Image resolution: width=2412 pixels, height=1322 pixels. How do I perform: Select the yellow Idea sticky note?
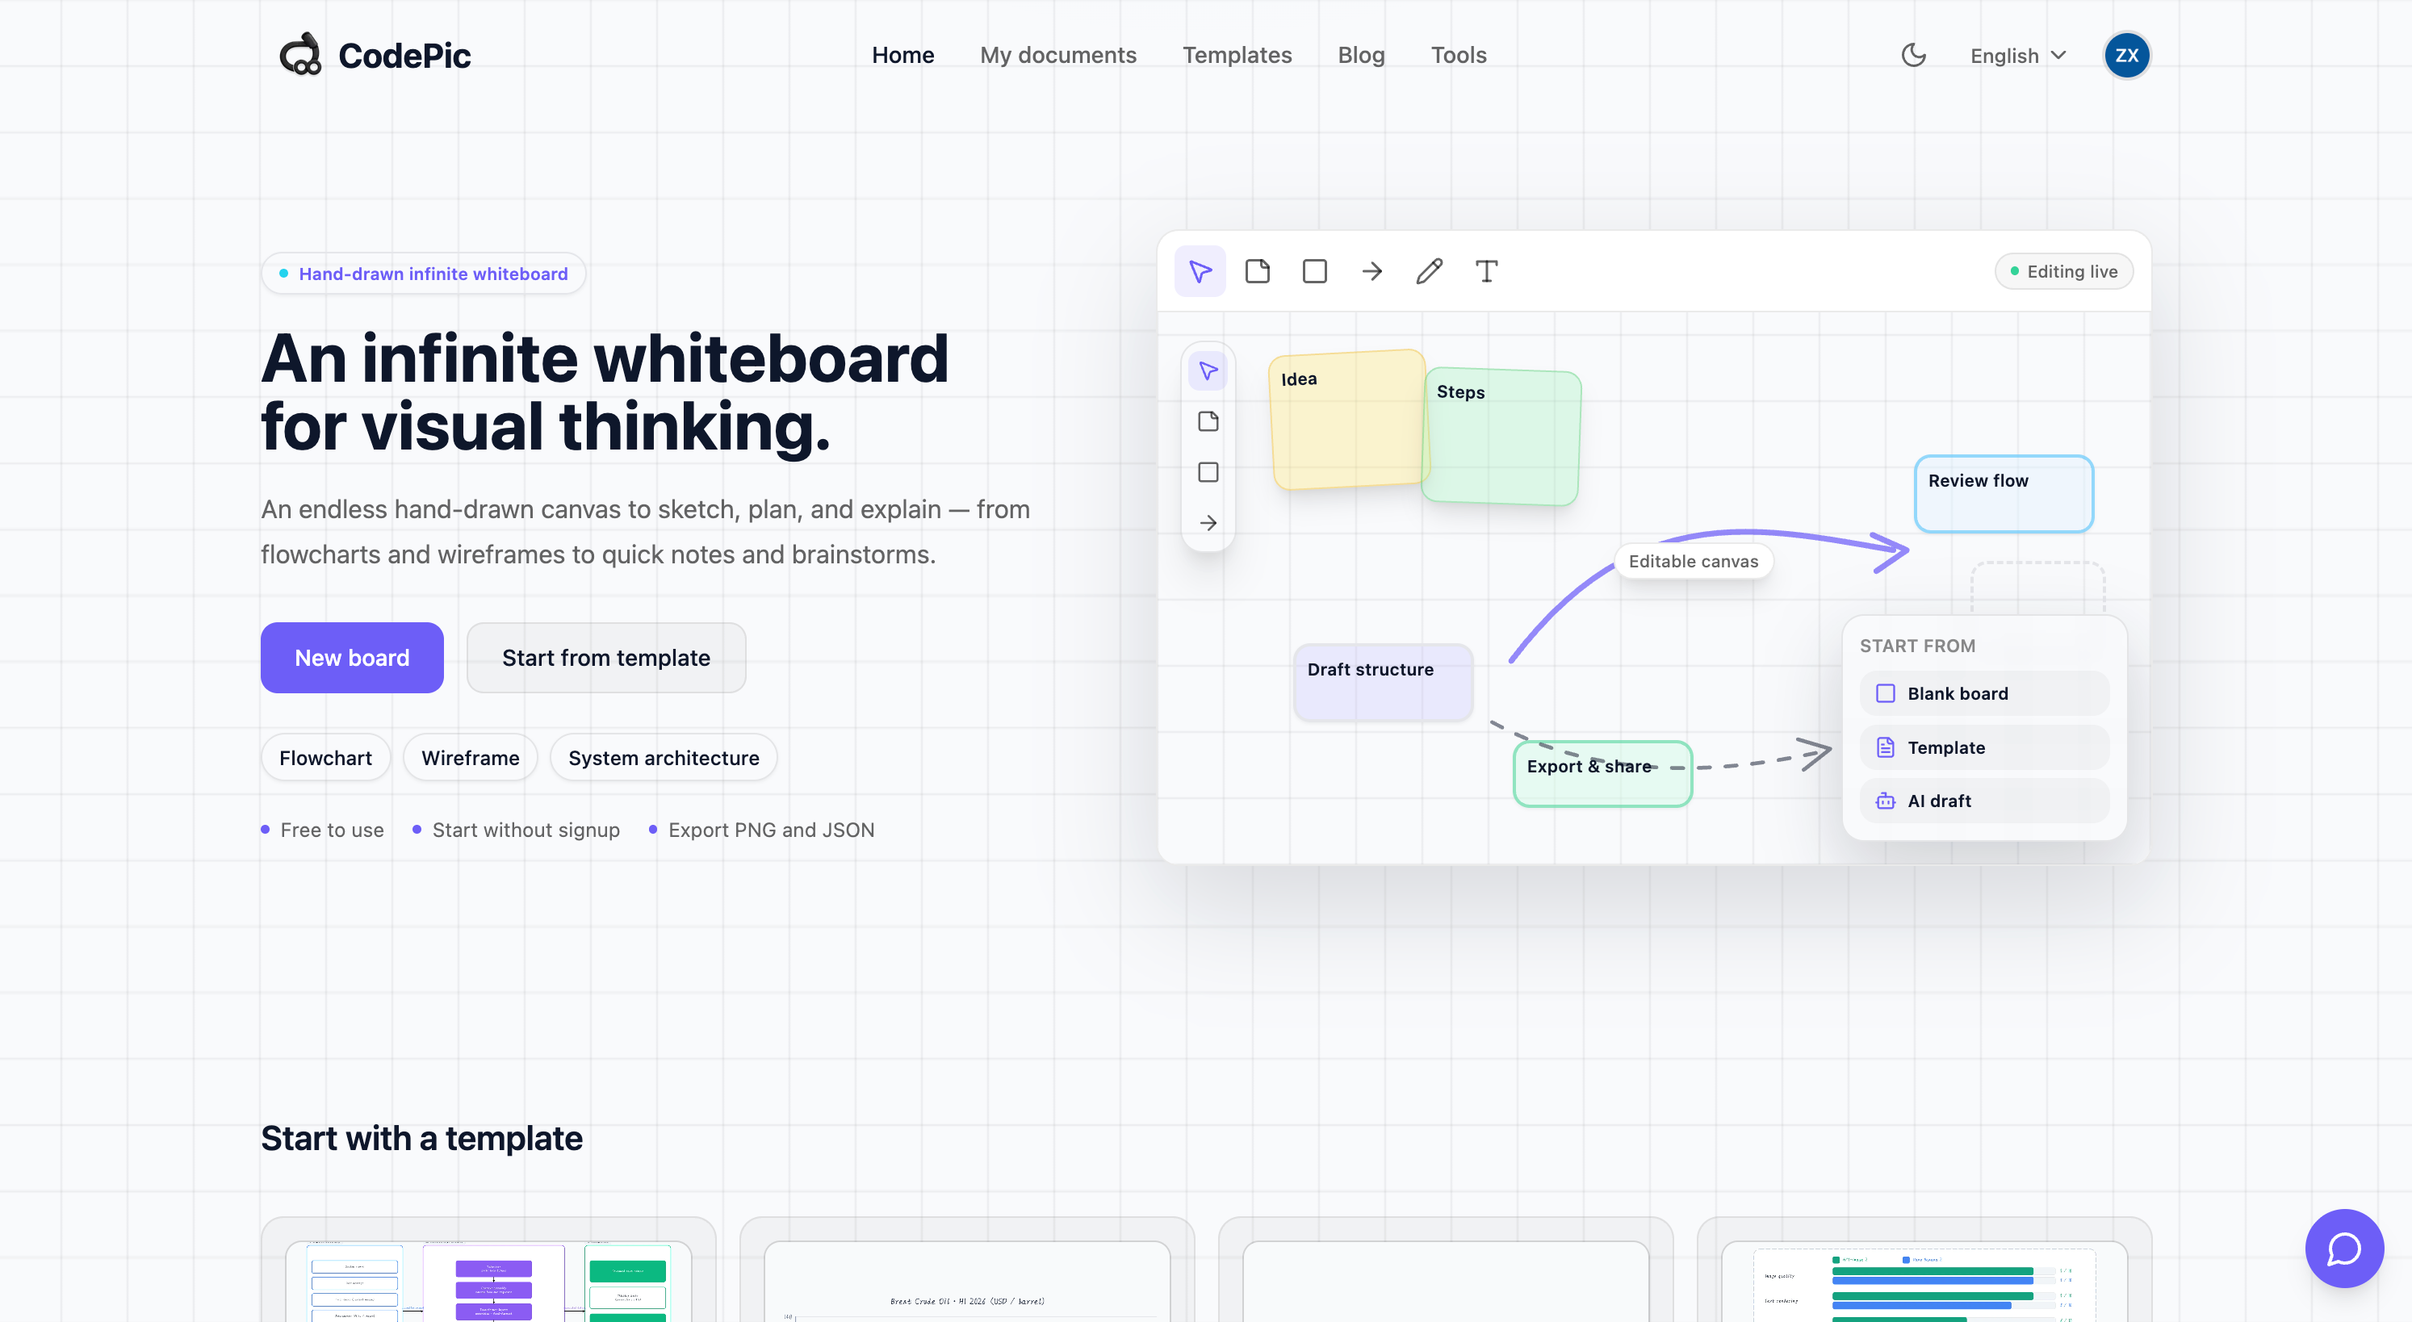point(1346,420)
